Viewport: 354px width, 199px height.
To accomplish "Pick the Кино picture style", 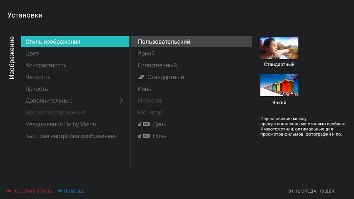I will click(145, 89).
